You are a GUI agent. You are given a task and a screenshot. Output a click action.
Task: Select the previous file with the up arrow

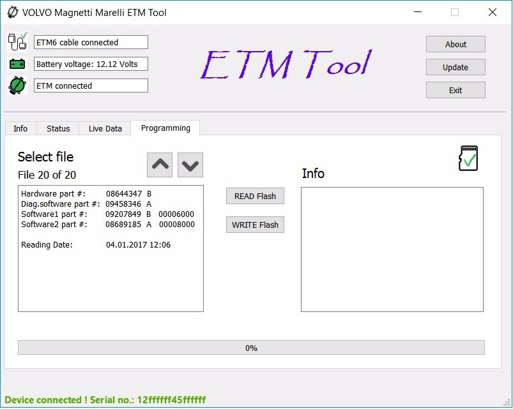(x=159, y=164)
